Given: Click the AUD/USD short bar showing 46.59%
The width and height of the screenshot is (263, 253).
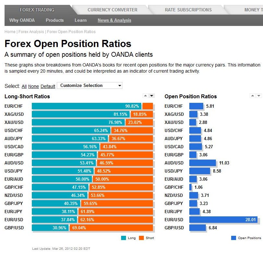Looking at the screenshot, I should point(125,163).
